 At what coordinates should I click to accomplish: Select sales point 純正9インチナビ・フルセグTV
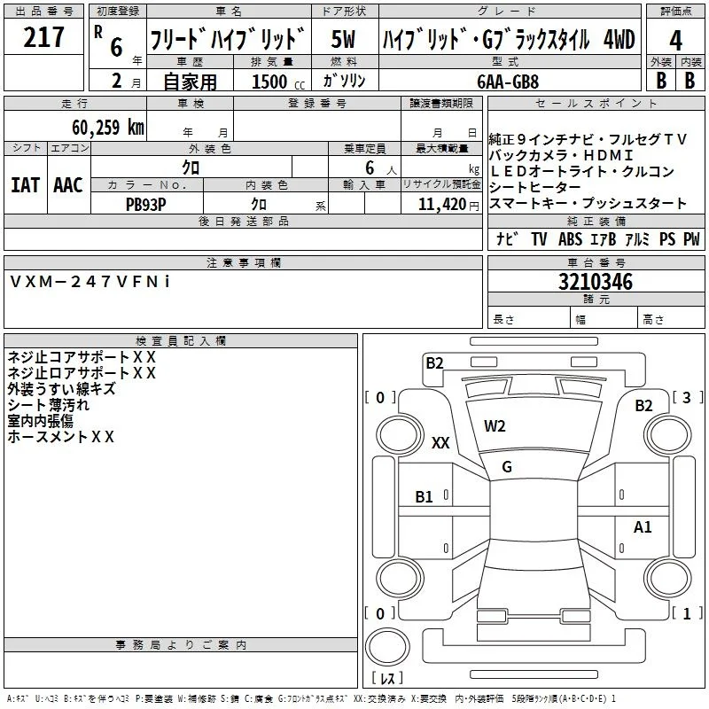588,139
